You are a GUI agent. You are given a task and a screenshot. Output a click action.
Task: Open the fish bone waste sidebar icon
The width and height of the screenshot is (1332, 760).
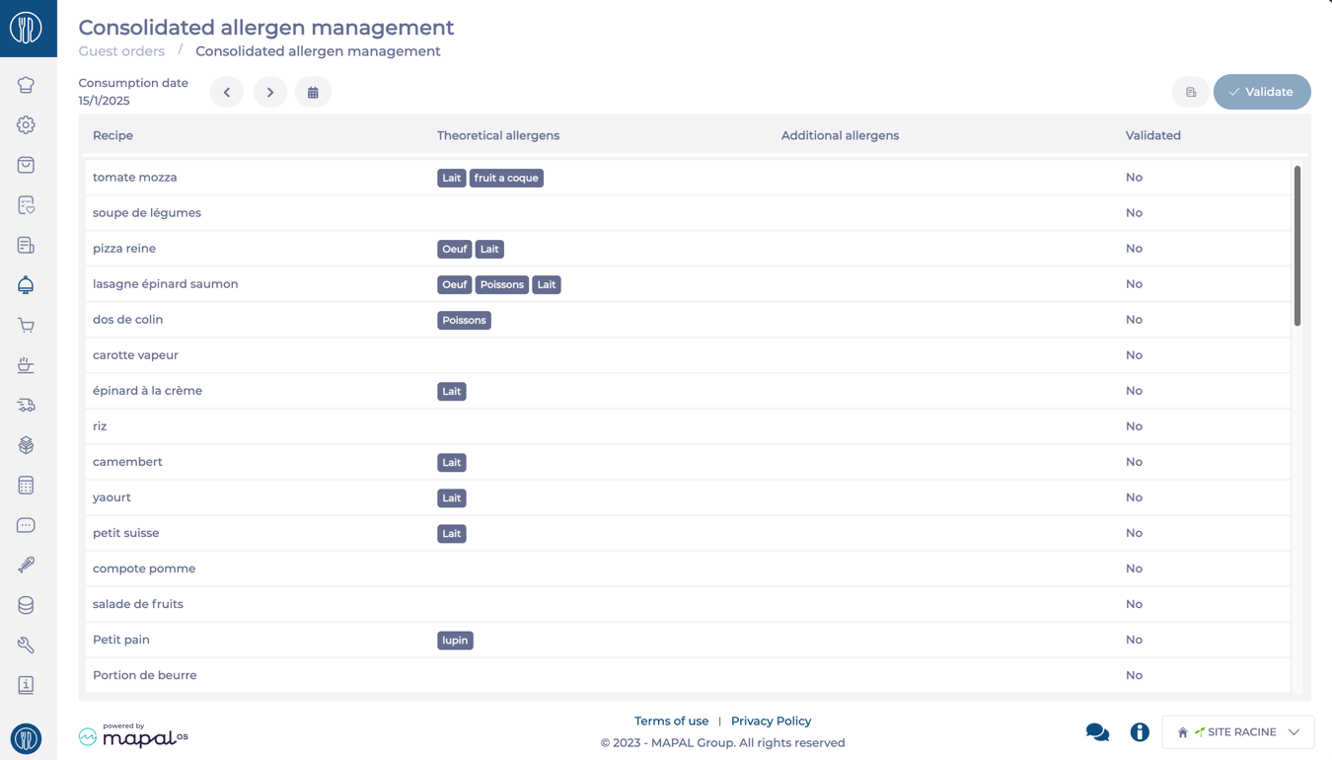pyautogui.click(x=27, y=565)
